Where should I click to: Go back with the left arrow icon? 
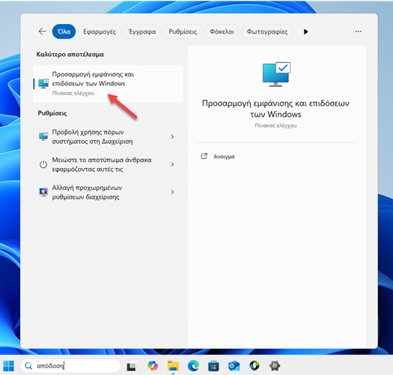[x=43, y=31]
